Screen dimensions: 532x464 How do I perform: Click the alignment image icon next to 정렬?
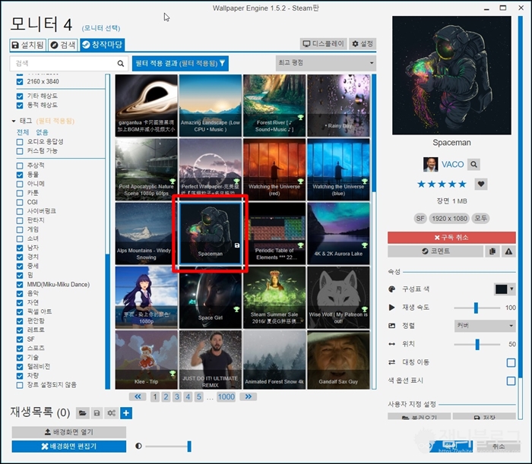[x=391, y=326]
